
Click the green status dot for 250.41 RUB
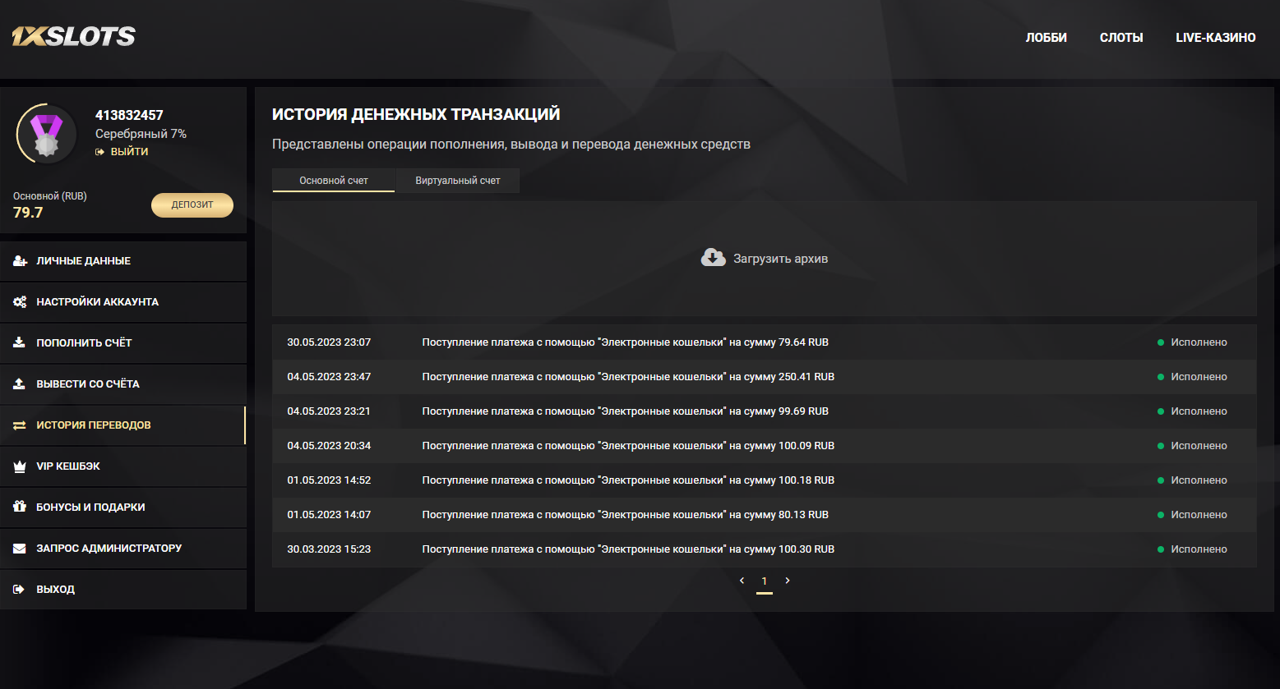pyautogui.click(x=1161, y=377)
